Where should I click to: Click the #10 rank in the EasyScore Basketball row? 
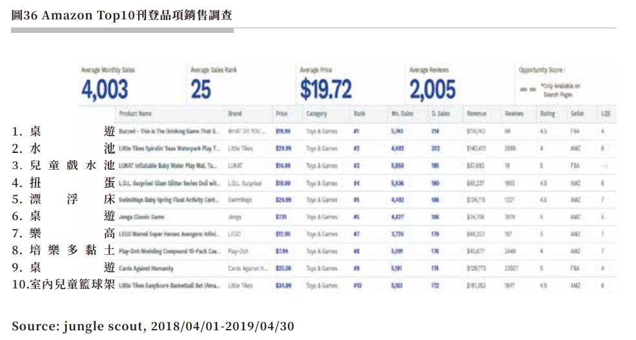[x=357, y=285]
